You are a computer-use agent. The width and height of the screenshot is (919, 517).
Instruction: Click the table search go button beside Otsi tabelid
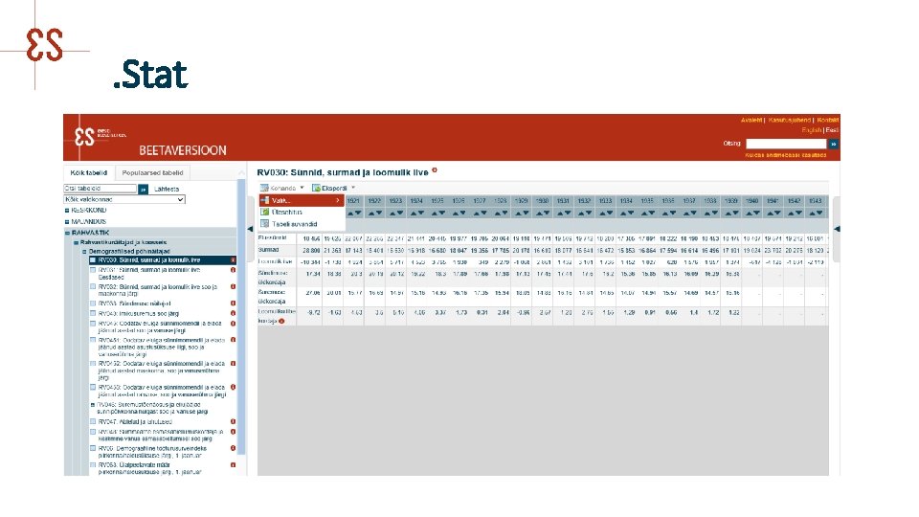coord(143,189)
